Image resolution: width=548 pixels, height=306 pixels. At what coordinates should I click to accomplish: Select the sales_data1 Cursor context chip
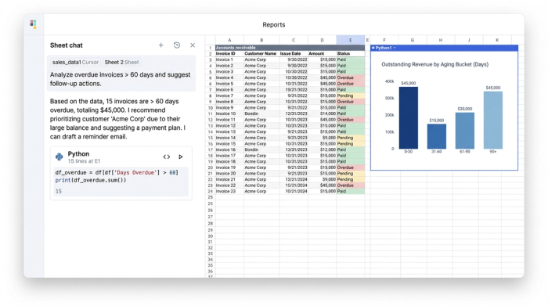click(75, 62)
